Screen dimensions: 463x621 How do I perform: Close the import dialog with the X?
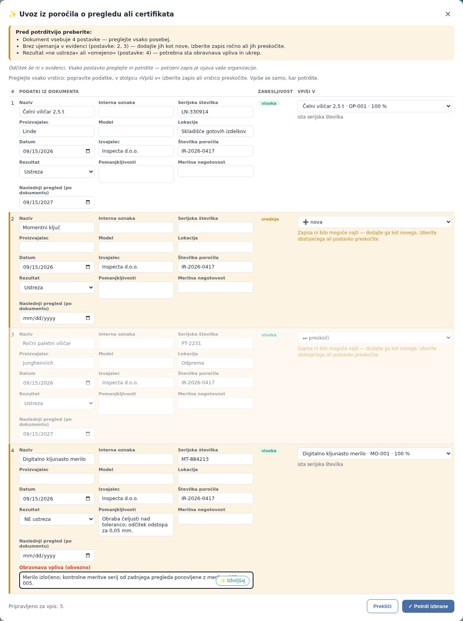pyautogui.click(x=448, y=14)
